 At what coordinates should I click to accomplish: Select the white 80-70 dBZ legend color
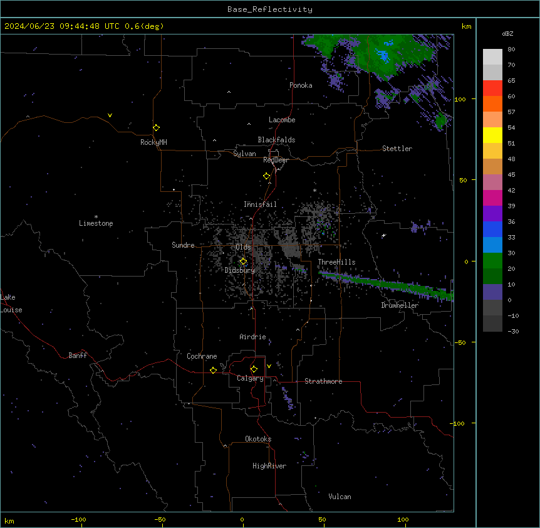(492, 57)
